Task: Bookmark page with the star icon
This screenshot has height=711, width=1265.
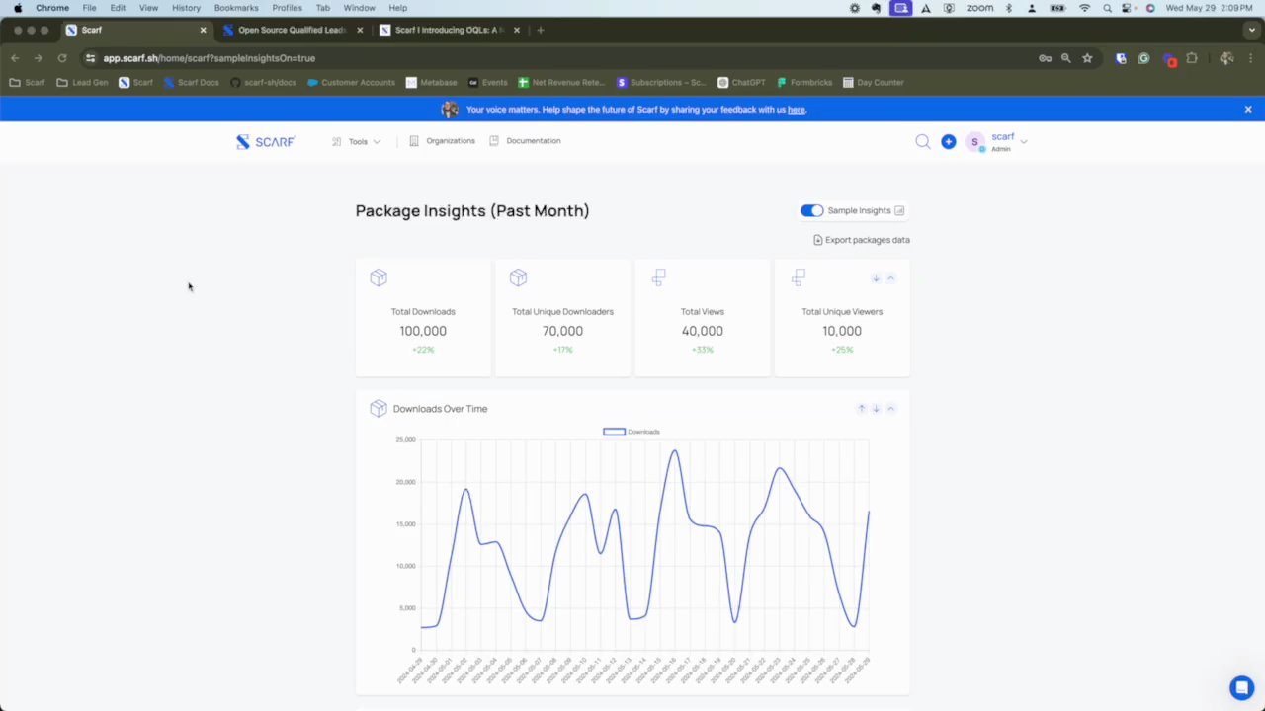Action: point(1087,58)
